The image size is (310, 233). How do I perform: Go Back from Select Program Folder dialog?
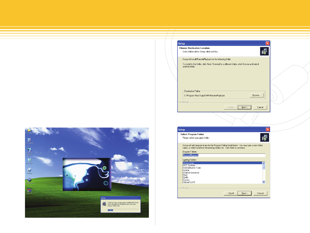(230, 193)
